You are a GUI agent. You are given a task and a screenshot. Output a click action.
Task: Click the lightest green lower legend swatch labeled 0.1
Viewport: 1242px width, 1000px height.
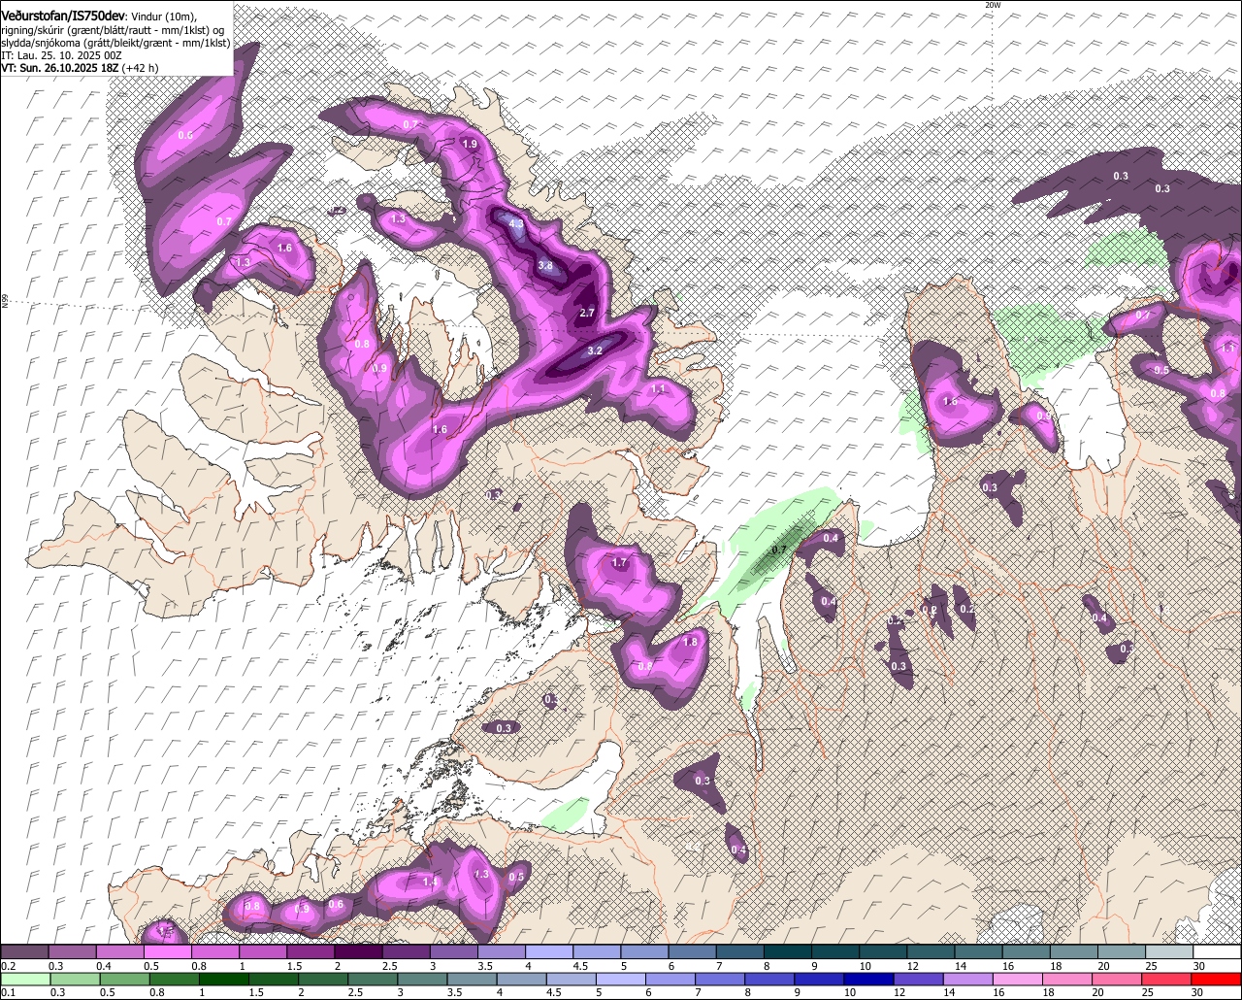click(x=24, y=980)
